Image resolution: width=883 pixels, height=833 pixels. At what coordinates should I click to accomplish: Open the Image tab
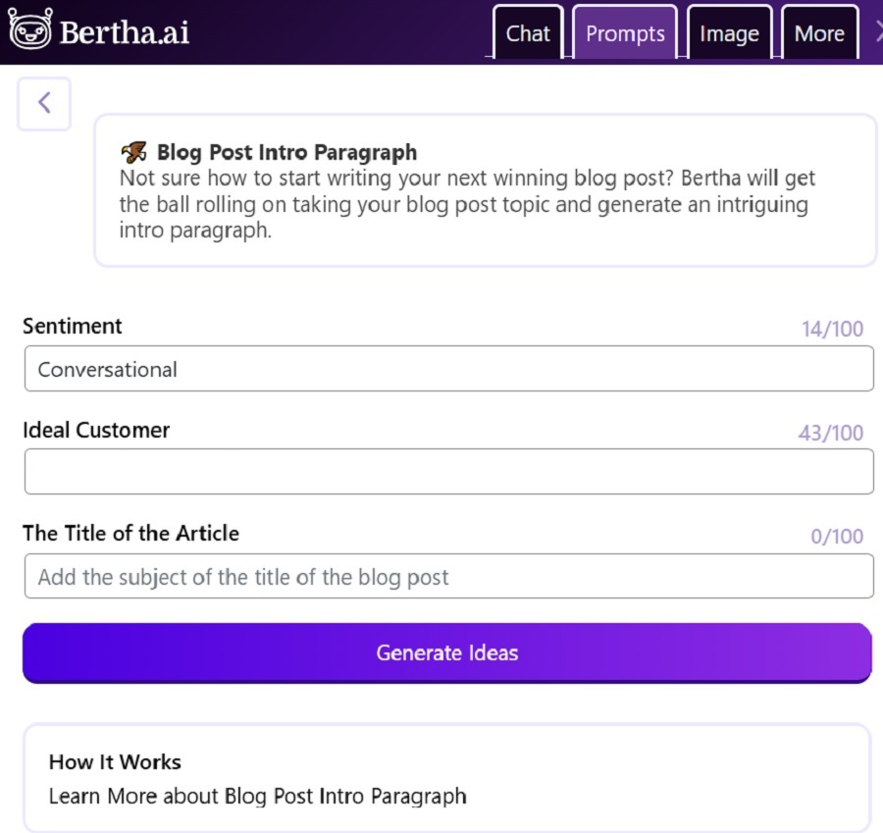pos(729,33)
